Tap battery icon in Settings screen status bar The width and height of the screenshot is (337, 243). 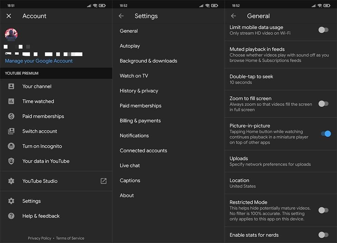tap(215, 6)
